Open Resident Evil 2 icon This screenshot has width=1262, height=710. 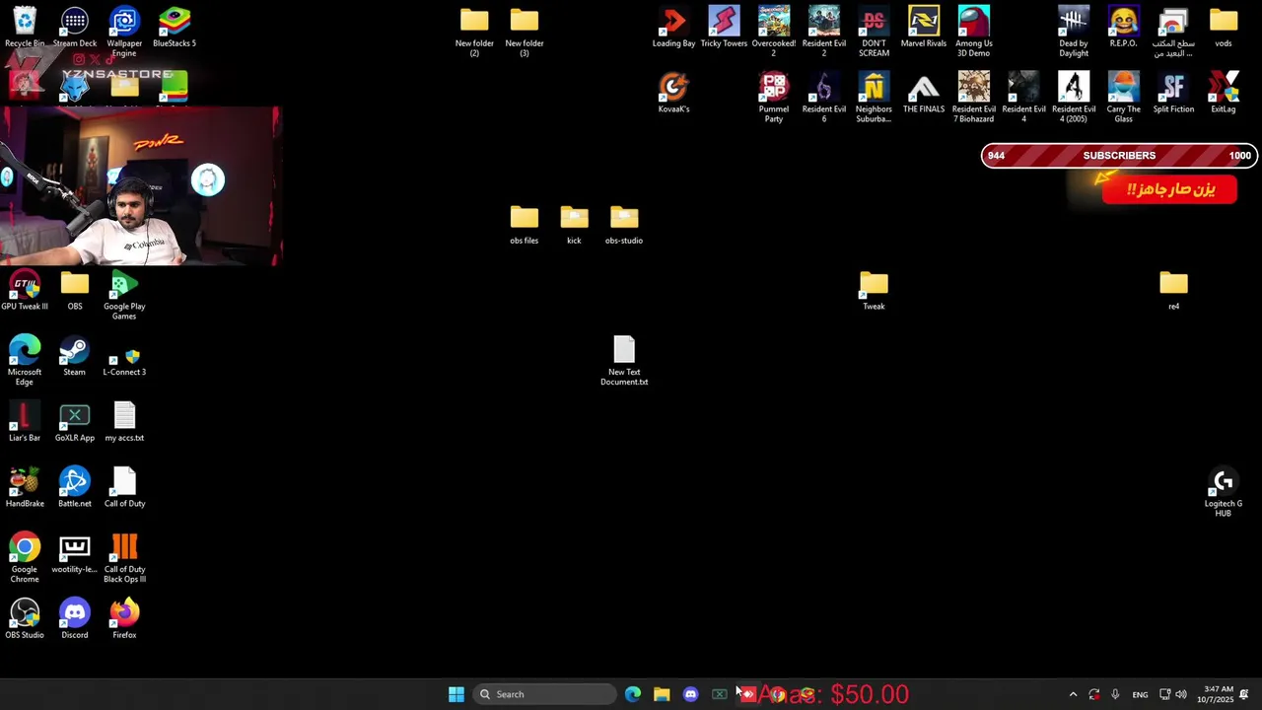point(824,31)
